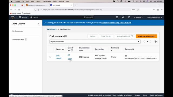Click the EC2 instance cell
The width and height of the screenshot is (173, 97).
tap(84, 57)
